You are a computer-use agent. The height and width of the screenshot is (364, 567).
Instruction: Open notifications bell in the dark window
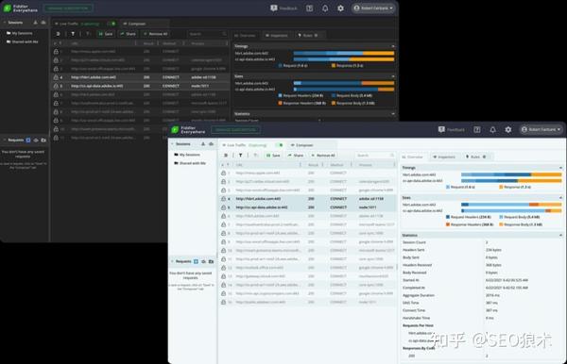click(x=325, y=8)
